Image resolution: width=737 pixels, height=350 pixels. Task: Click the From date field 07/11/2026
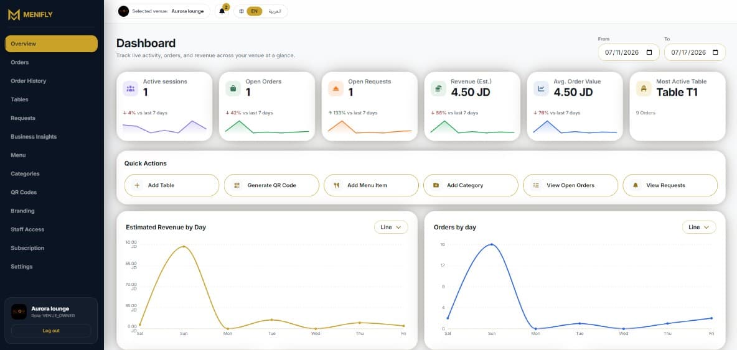[629, 53]
